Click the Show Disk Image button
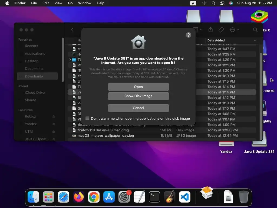The image size is (277, 208). [x=138, y=96]
